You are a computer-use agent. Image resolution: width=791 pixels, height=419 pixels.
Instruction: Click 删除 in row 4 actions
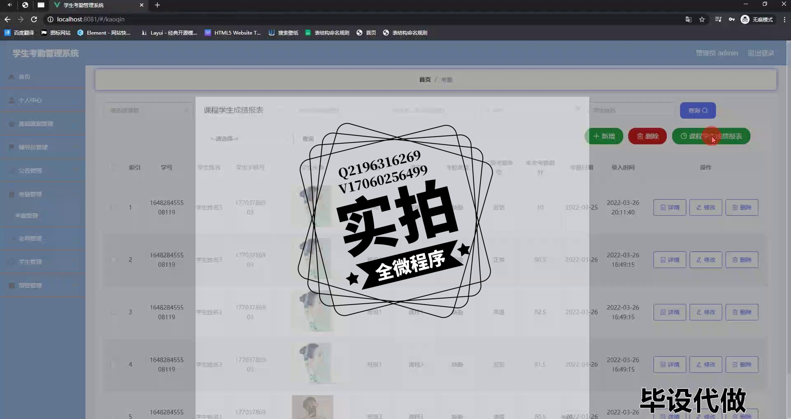click(742, 364)
